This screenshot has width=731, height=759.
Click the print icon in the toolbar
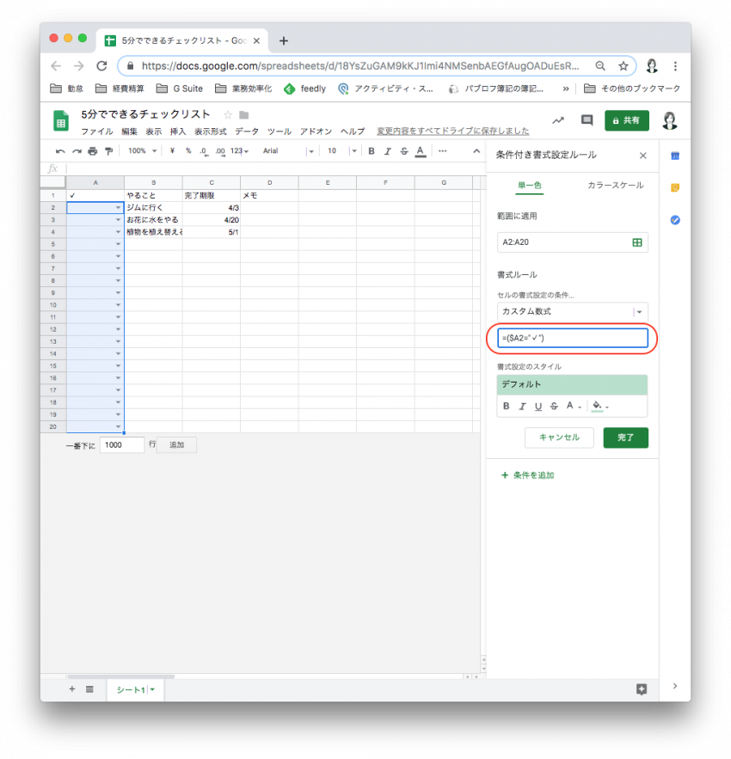92,151
